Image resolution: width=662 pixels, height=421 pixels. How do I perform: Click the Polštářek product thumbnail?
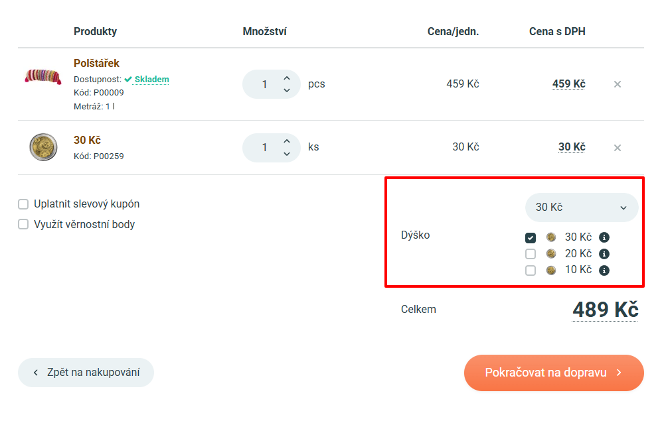(x=43, y=75)
